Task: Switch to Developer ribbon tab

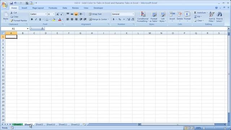Action: tap(98, 8)
